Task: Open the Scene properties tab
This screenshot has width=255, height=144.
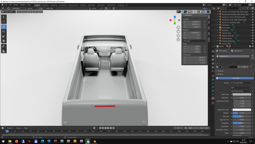Action: [213, 67]
